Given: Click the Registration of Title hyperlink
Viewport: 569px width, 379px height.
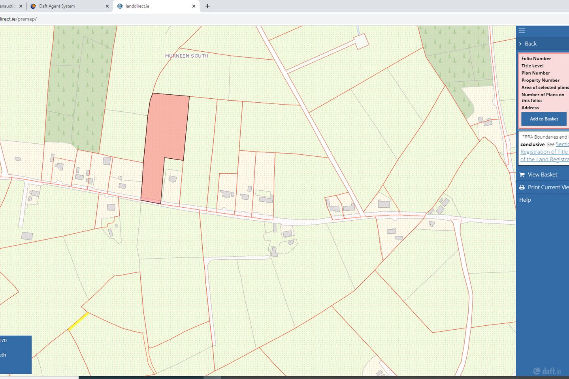Looking at the screenshot, I should pyautogui.click(x=544, y=152).
